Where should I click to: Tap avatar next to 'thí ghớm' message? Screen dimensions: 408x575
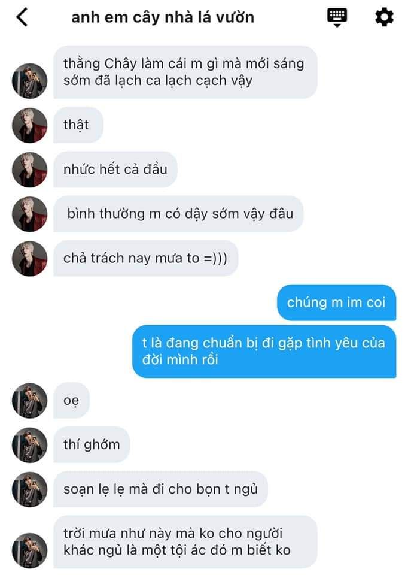click(x=30, y=445)
